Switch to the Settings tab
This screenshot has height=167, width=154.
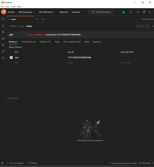point(97,42)
